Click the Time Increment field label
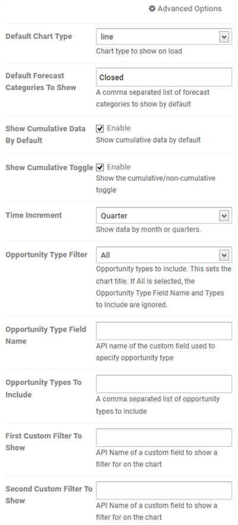This screenshot has width=238, height=525. [33, 215]
